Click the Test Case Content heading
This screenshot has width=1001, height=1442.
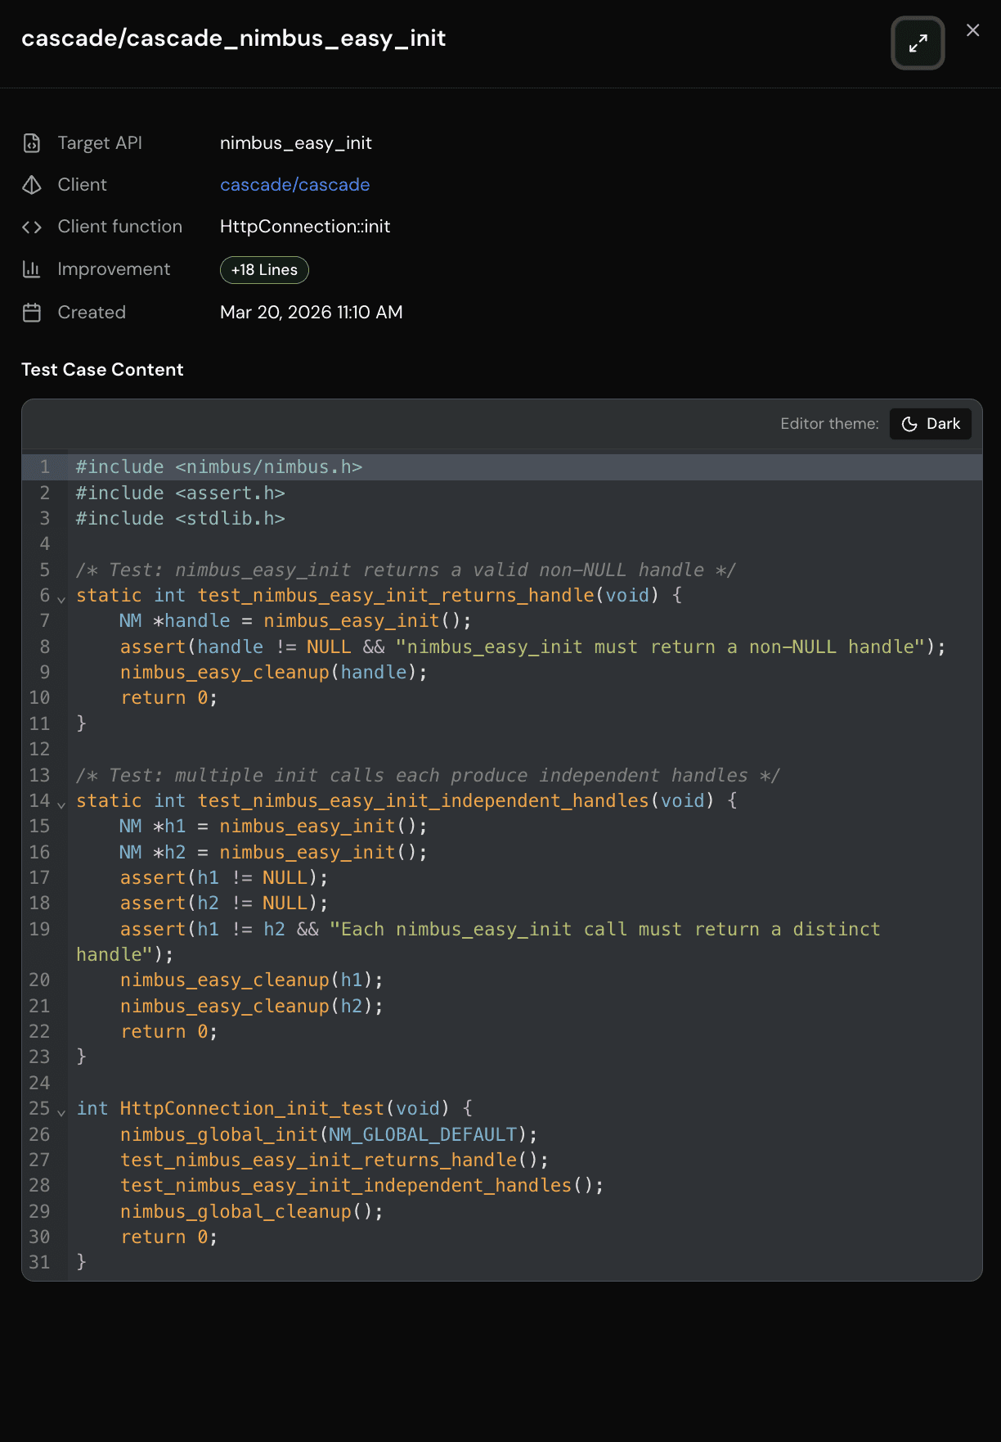102,370
